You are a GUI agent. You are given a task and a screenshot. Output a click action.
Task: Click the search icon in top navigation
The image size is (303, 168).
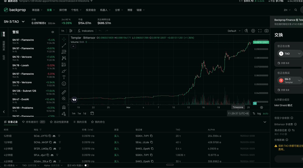(296, 10)
